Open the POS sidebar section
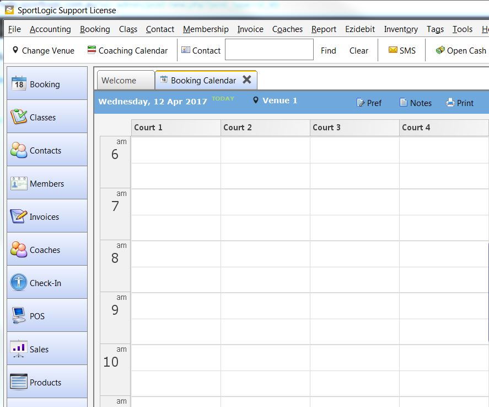Viewport: 489px width, 407px height. (x=47, y=315)
